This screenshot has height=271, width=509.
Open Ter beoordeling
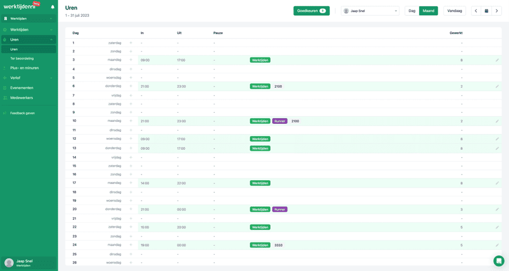click(22, 59)
